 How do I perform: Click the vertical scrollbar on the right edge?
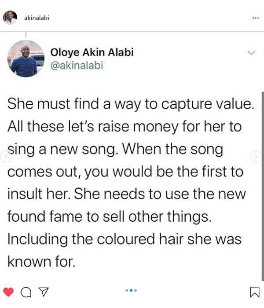(x=263, y=186)
